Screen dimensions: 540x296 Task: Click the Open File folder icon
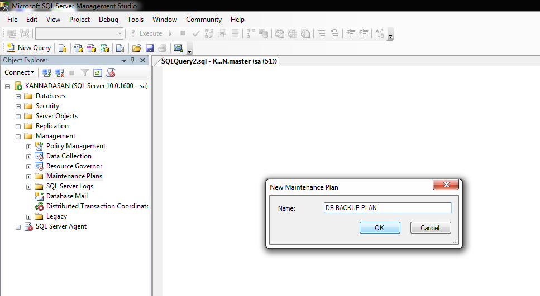pyautogui.click(x=137, y=48)
